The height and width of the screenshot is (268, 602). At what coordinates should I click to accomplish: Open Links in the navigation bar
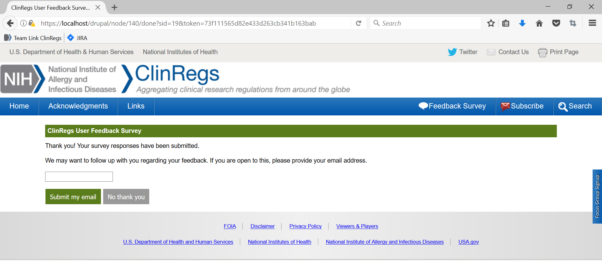click(136, 106)
